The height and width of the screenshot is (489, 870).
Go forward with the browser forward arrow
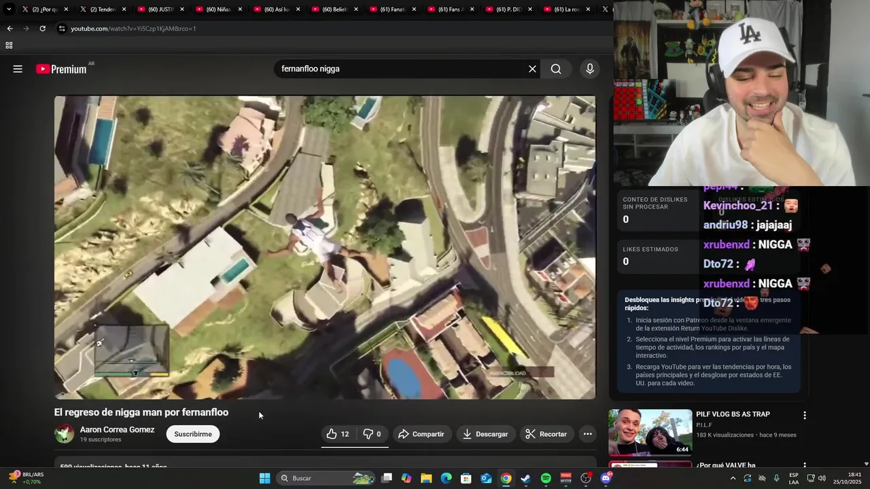(x=26, y=29)
